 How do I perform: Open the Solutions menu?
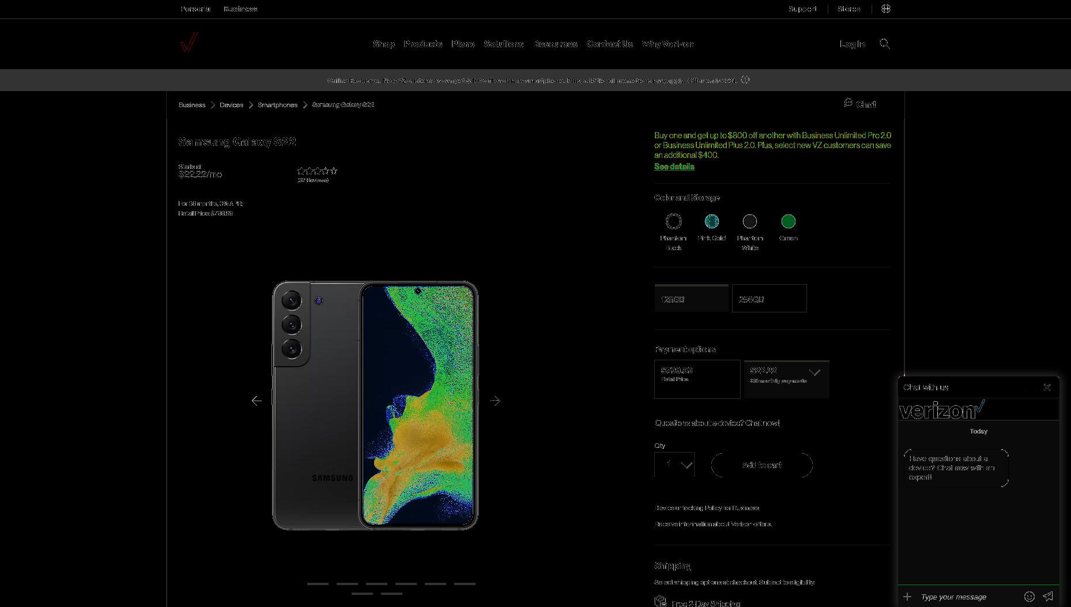coord(504,44)
